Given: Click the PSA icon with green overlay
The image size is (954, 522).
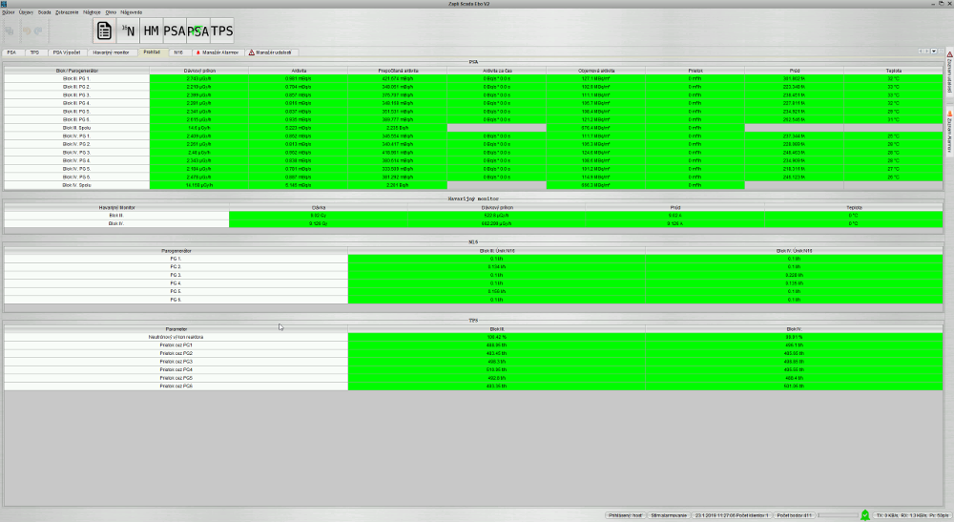Looking at the screenshot, I should (198, 31).
